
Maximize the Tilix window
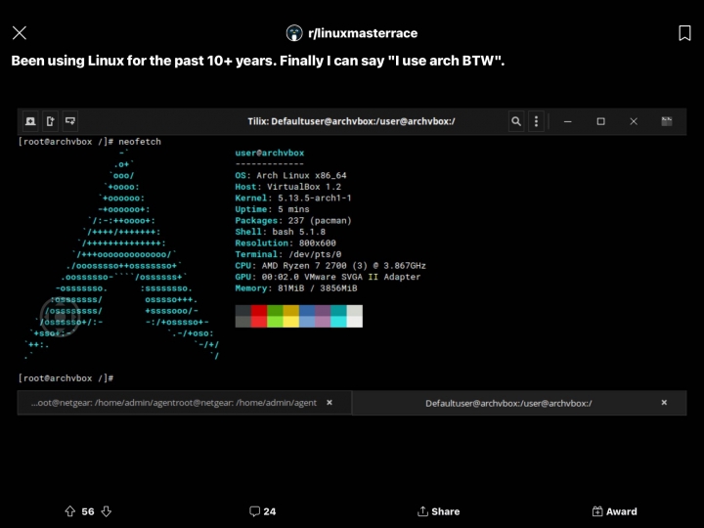(x=600, y=121)
